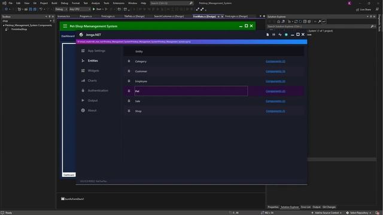Open App Settings in Jenga.NET sidebar

pyautogui.click(x=96, y=51)
